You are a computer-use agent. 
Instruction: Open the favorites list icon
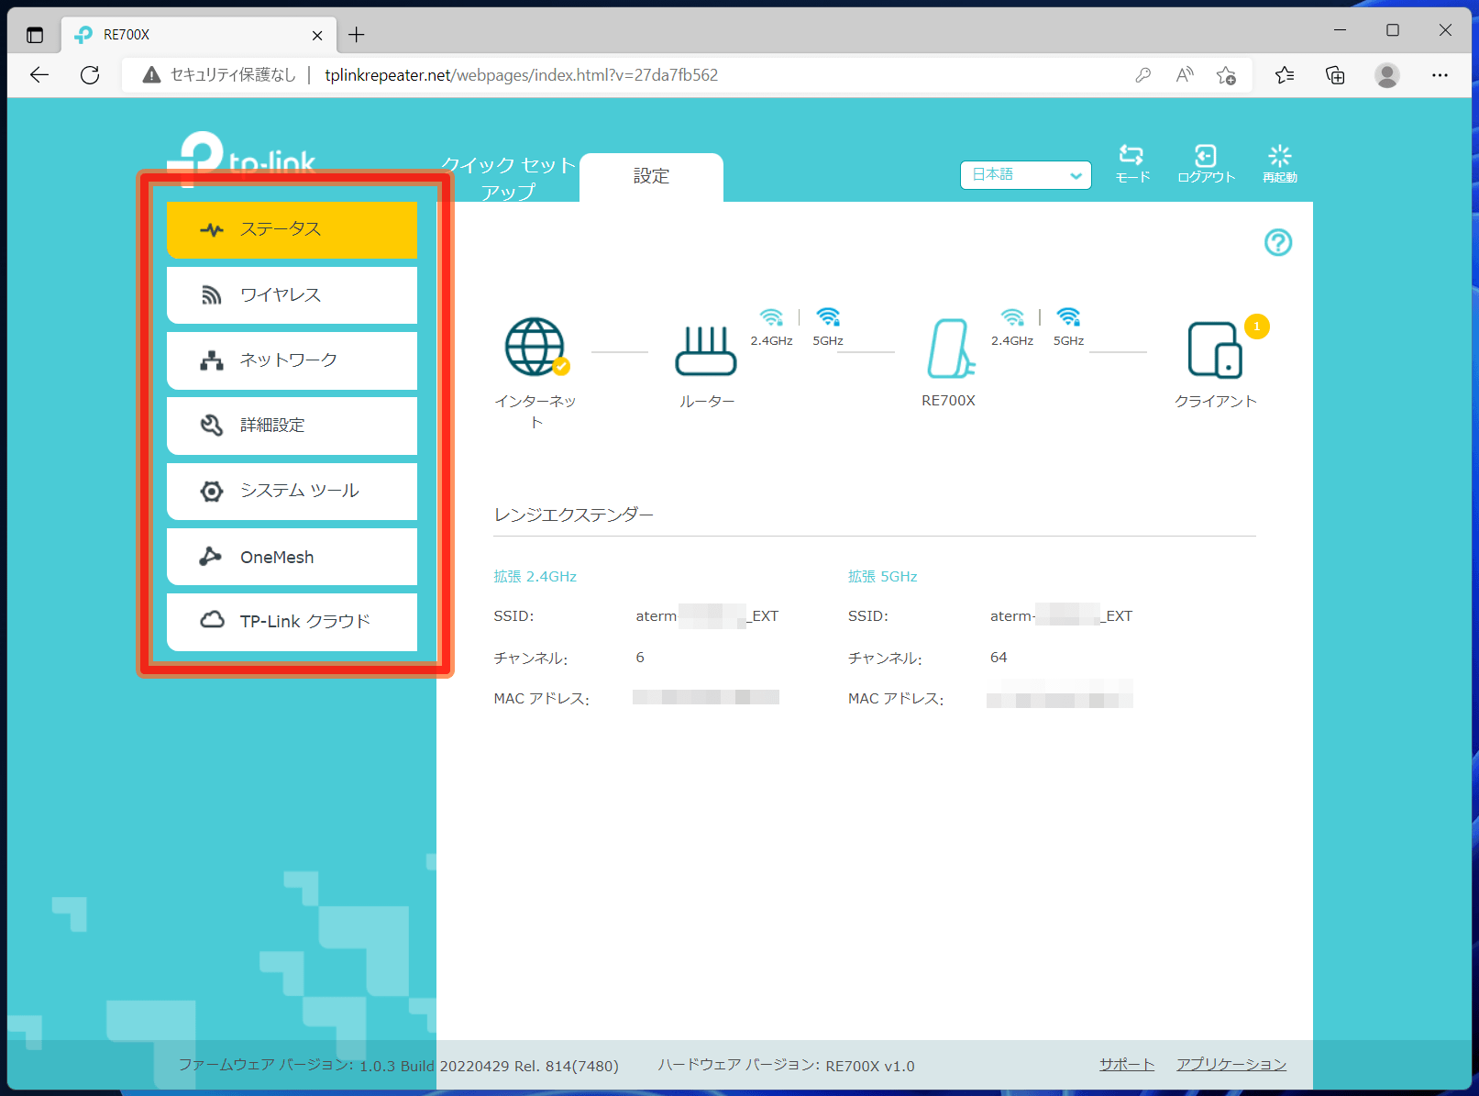coord(1285,75)
